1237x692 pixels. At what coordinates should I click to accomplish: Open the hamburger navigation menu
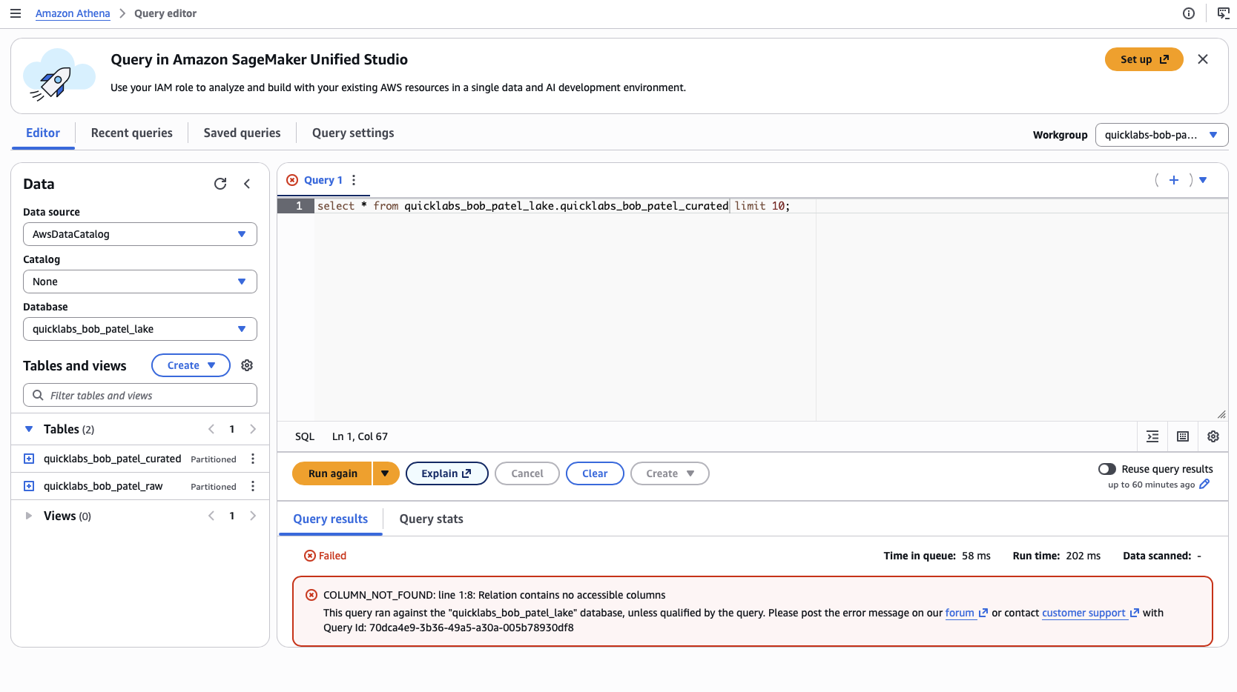(16, 13)
